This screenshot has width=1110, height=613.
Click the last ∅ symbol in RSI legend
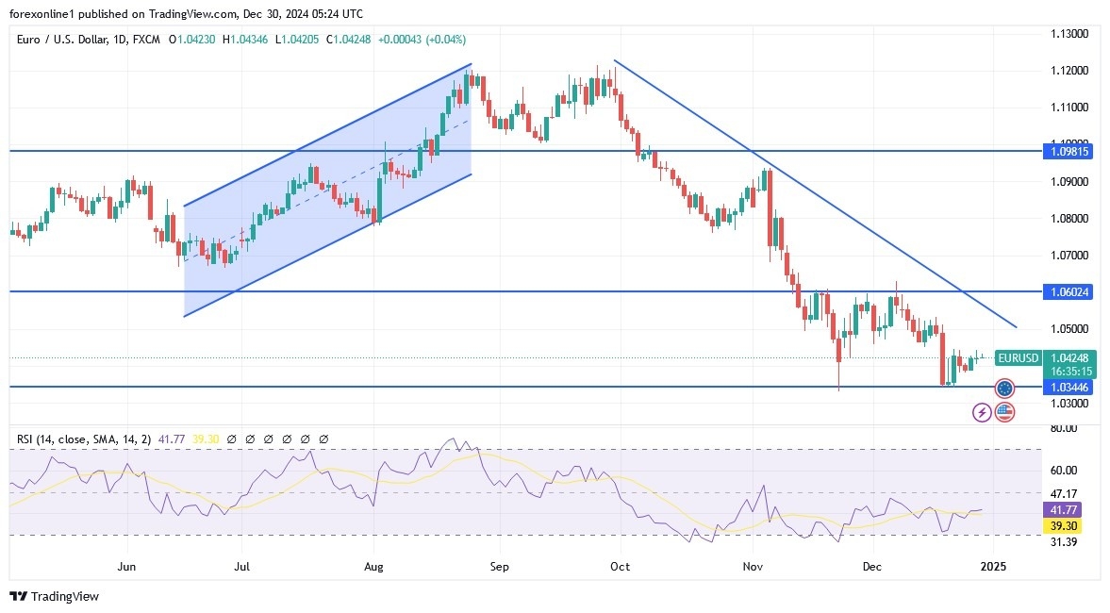click(x=323, y=439)
